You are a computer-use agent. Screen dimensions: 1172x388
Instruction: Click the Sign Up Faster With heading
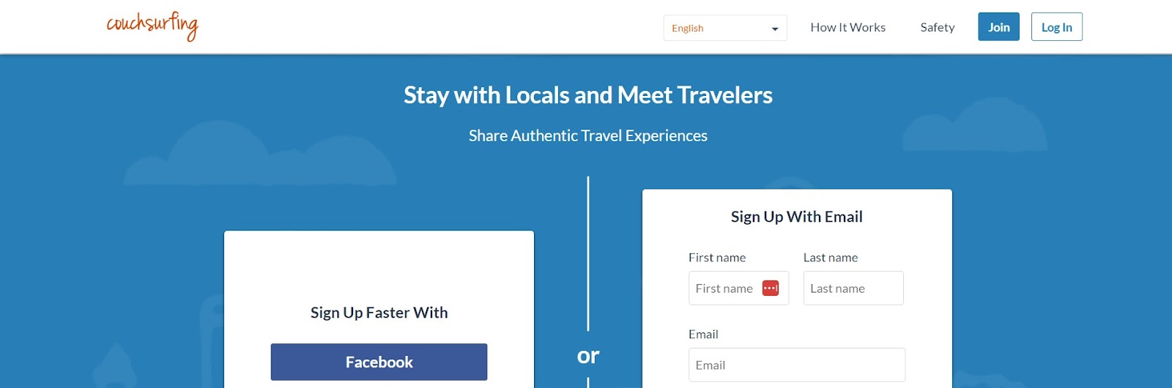(x=379, y=313)
